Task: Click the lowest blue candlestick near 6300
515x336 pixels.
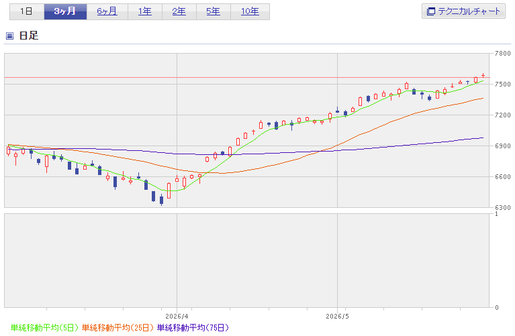Action: click(161, 200)
